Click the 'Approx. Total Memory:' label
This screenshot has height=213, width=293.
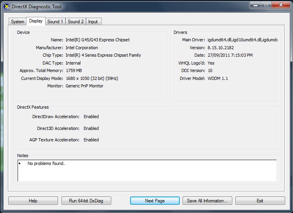(x=41, y=70)
